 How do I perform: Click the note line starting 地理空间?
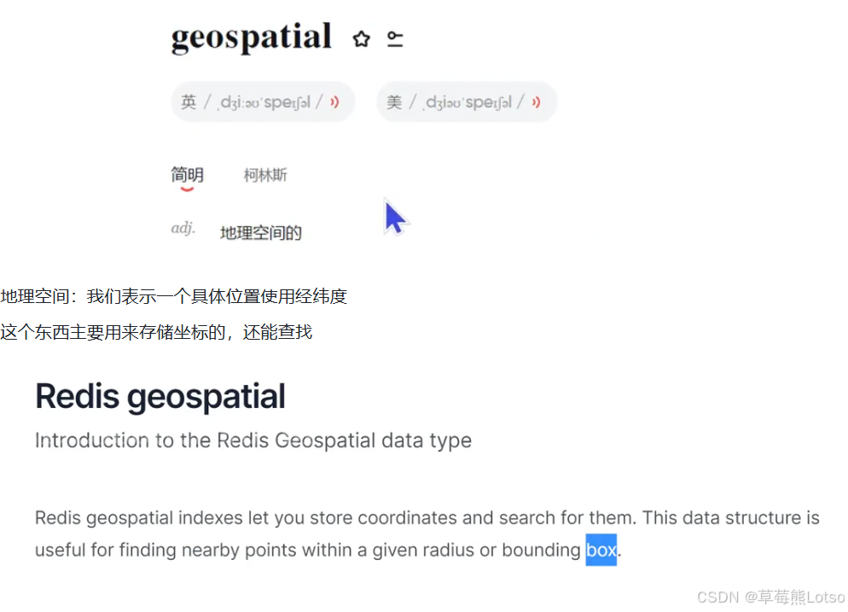(173, 296)
